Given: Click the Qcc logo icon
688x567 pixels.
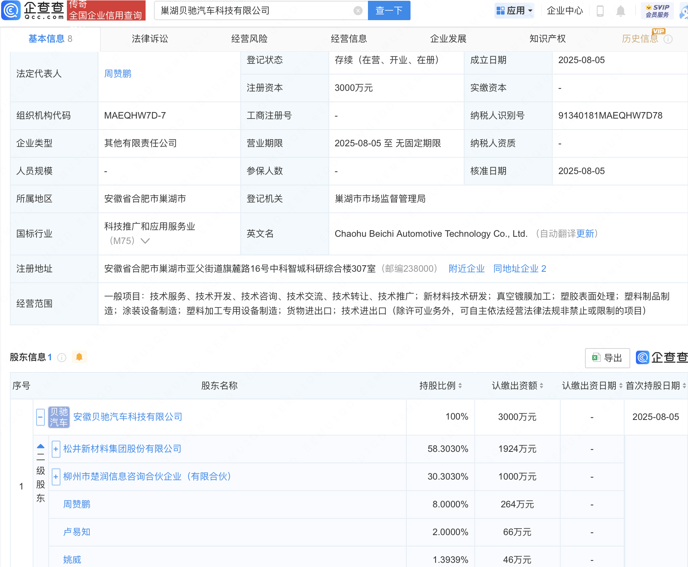Looking at the screenshot, I should [x=11, y=10].
